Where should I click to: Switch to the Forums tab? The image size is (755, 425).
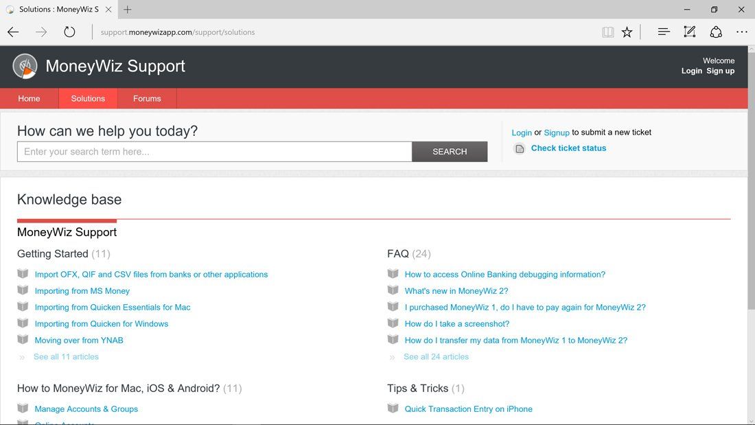[x=146, y=97]
